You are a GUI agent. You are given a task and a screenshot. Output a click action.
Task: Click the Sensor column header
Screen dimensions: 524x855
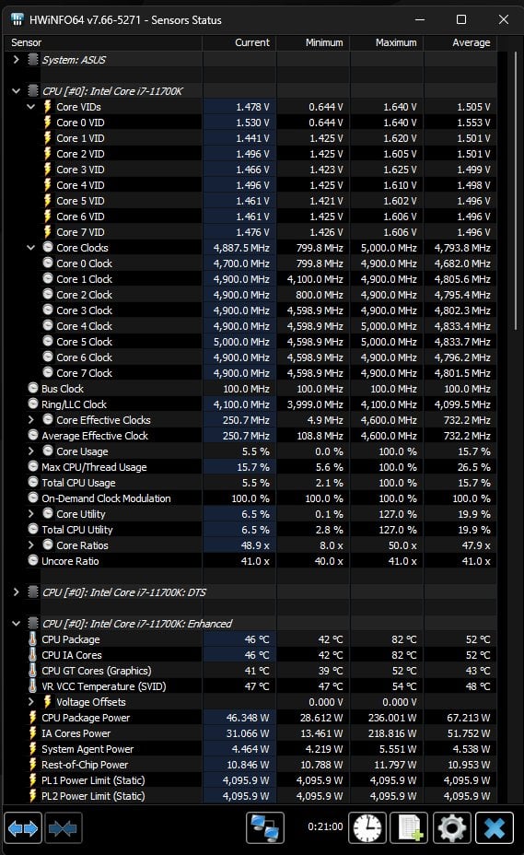(103, 42)
